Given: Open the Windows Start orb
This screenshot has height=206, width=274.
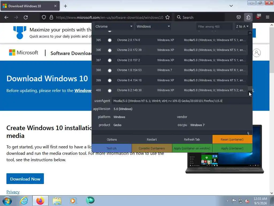Looking at the screenshot, I should [x=7, y=201].
